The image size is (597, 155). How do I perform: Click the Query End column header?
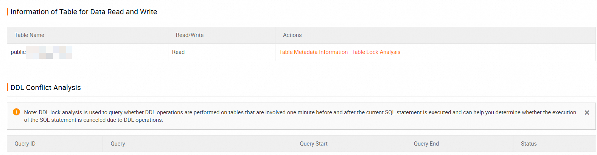click(426, 144)
